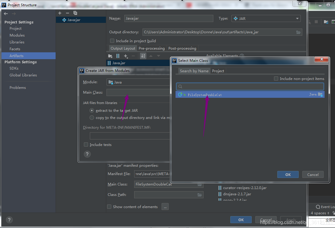This screenshot has width=335, height=228.
Task: Click the Main Class field in Create JAR
Action: coord(138,92)
